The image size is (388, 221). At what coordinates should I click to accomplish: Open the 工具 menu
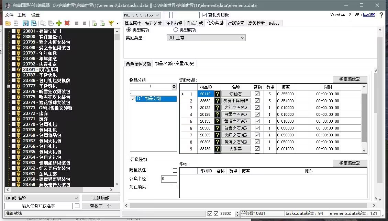coord(22,15)
